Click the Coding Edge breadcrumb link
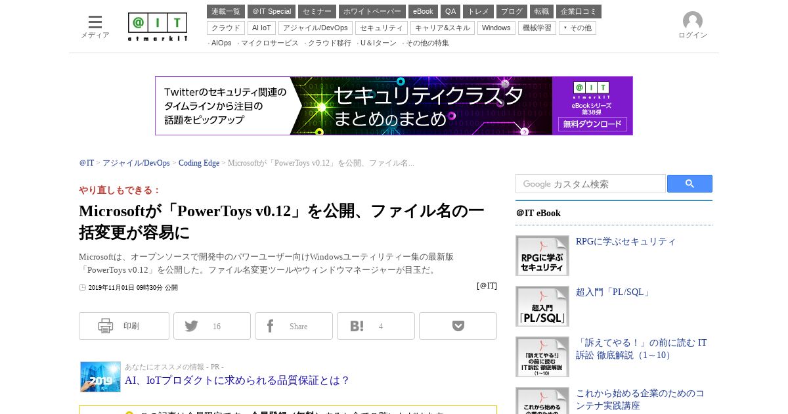 [x=199, y=163]
